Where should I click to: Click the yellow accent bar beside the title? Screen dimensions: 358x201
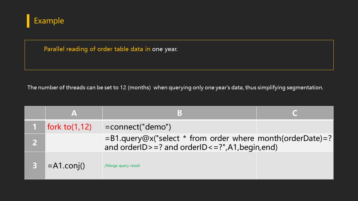point(28,21)
